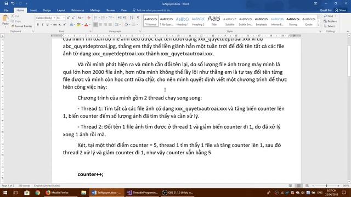Toggle Bold formatting
351x197 pixels.
[38, 25]
